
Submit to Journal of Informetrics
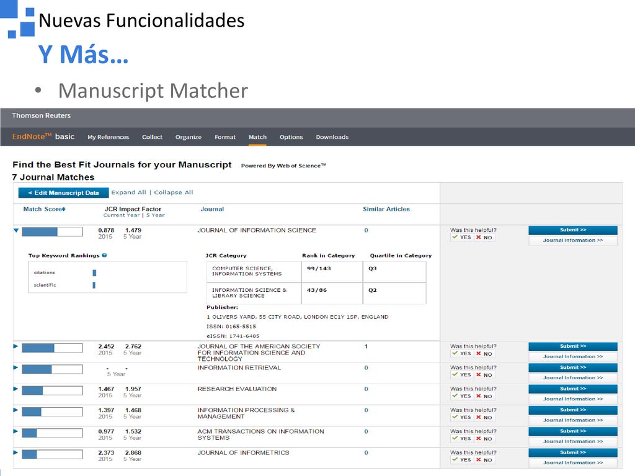[572, 452]
